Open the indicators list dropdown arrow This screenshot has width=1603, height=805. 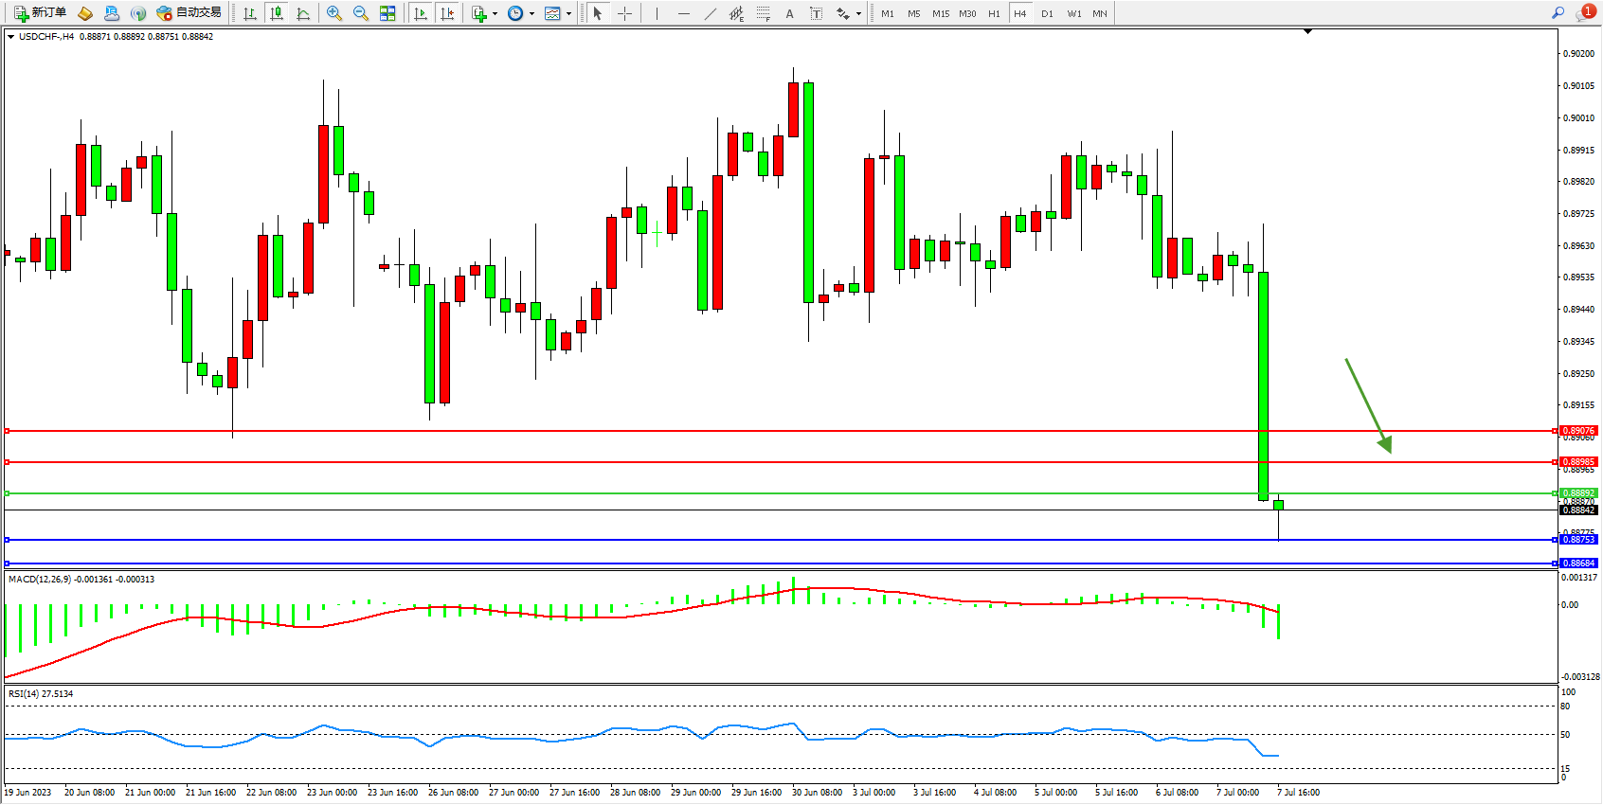click(x=495, y=13)
